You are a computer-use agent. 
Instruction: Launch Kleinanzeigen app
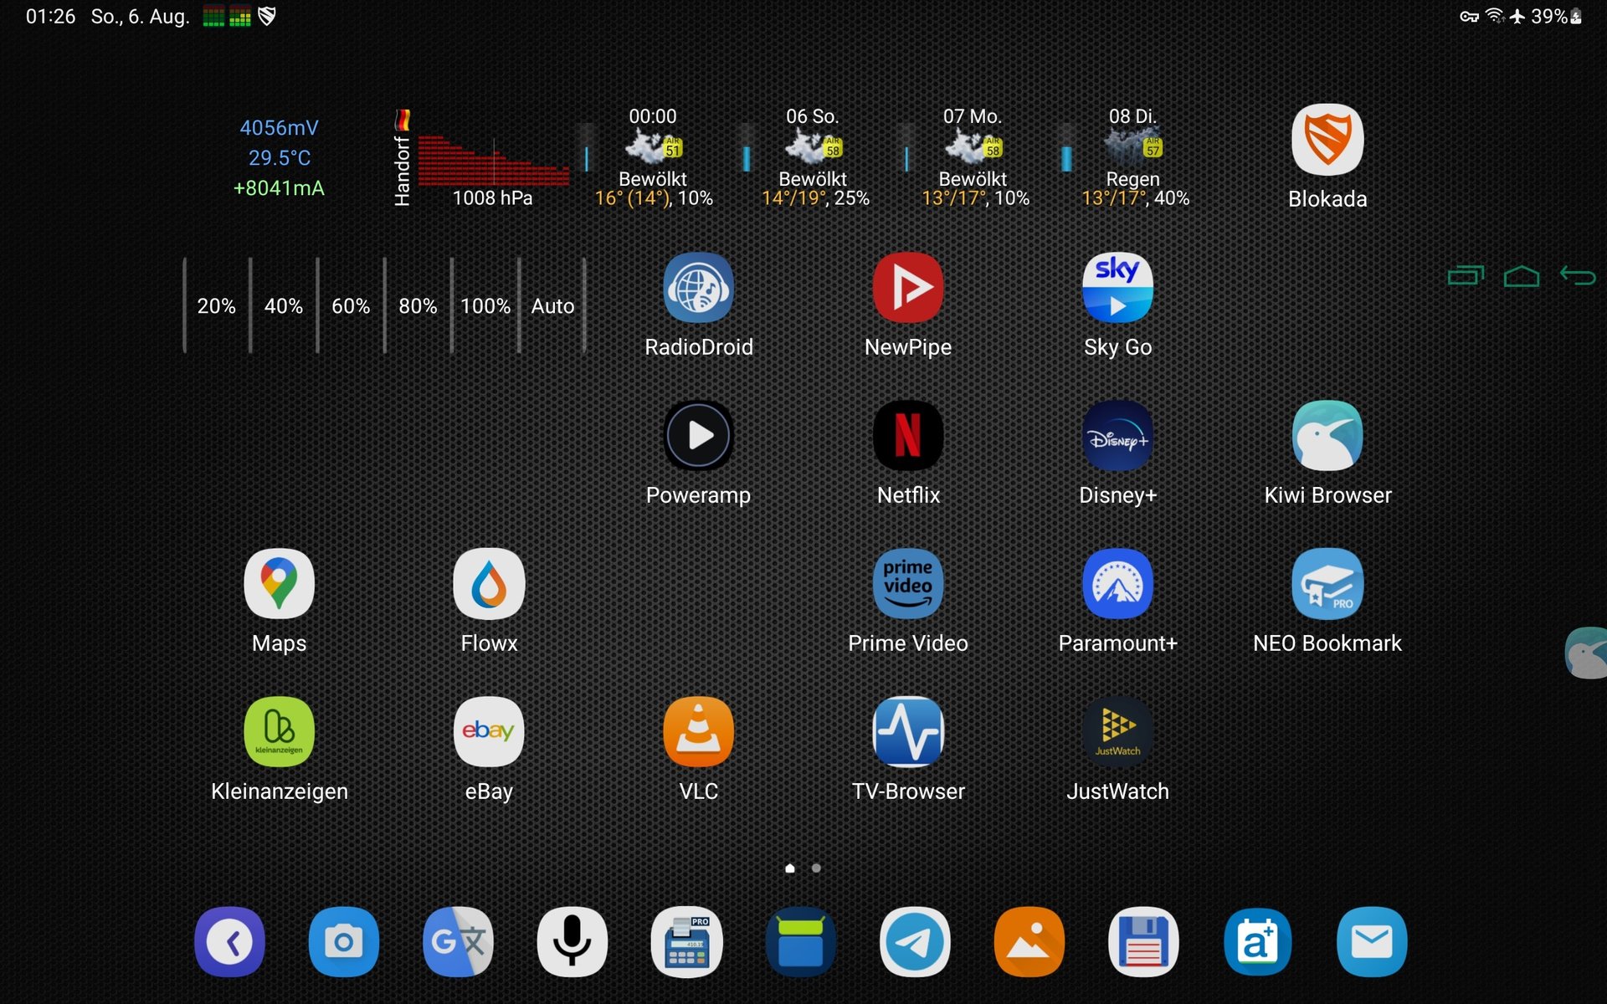pyautogui.click(x=280, y=732)
